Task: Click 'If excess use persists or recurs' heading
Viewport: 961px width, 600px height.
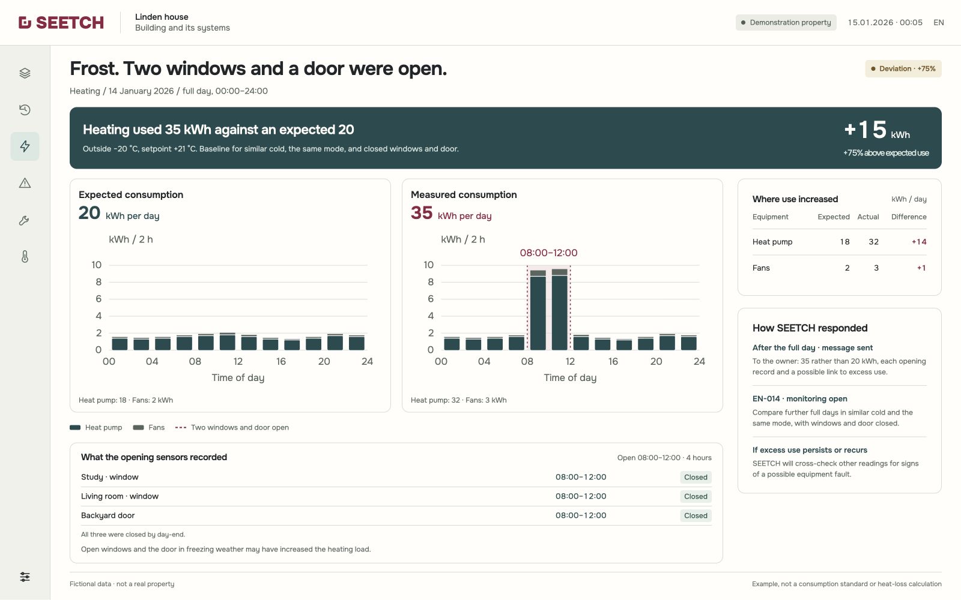Action: point(810,450)
